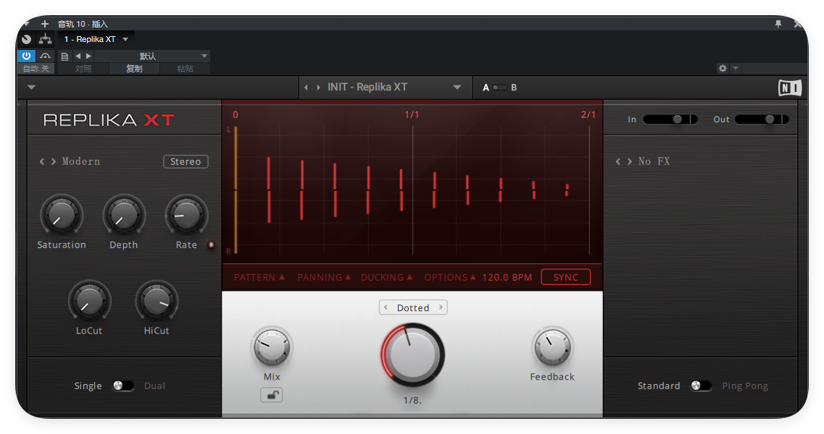Screen dimensions: 824x434
Task: Click the pin icon in the title bar
Action: [778, 24]
